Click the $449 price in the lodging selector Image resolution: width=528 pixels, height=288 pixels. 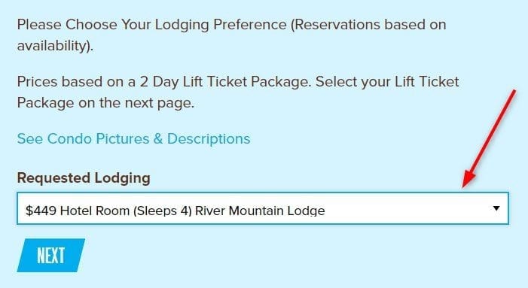tap(41, 211)
